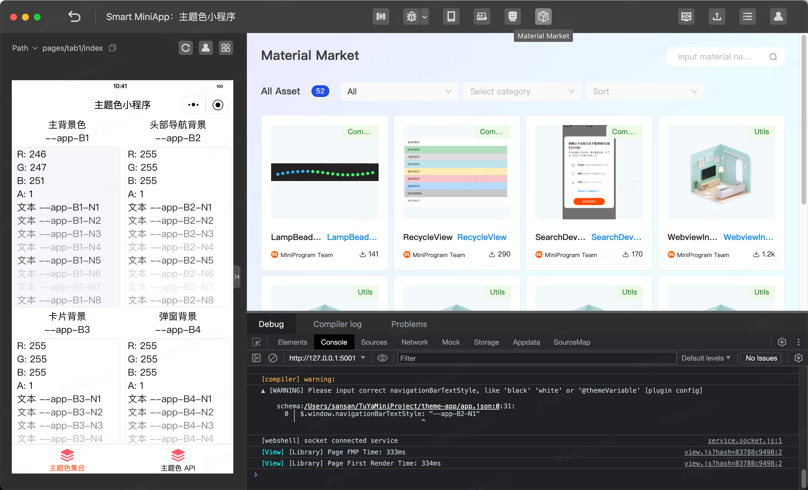Click the upload icon in top toolbar

[x=717, y=17]
